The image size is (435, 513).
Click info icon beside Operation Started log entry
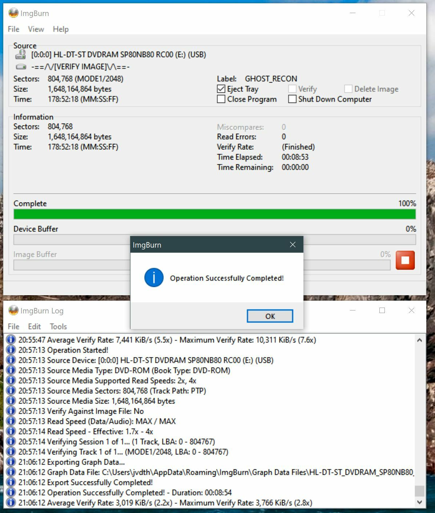click(11, 350)
